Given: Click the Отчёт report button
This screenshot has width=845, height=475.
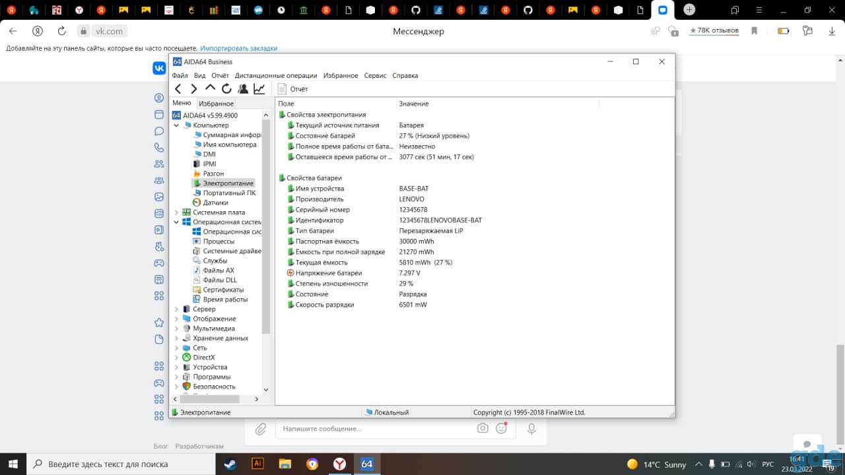Looking at the screenshot, I should (x=292, y=89).
